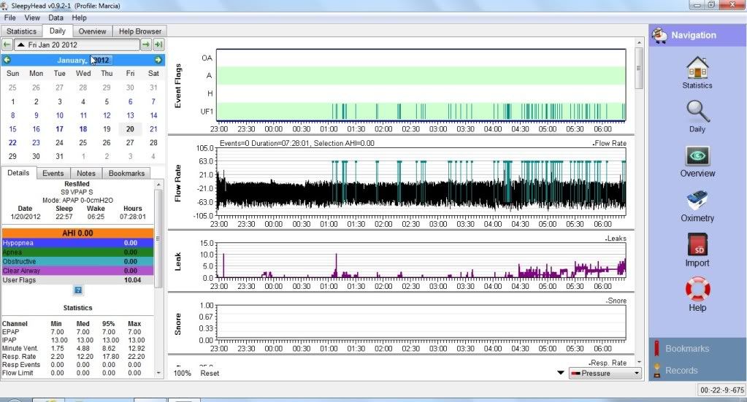The width and height of the screenshot is (747, 402).
Task: Click the Reset zoom button
Action: coord(210,374)
